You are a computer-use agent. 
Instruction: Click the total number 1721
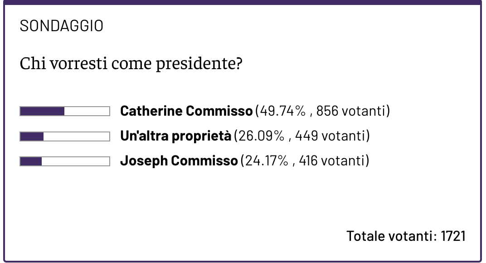[x=453, y=236]
